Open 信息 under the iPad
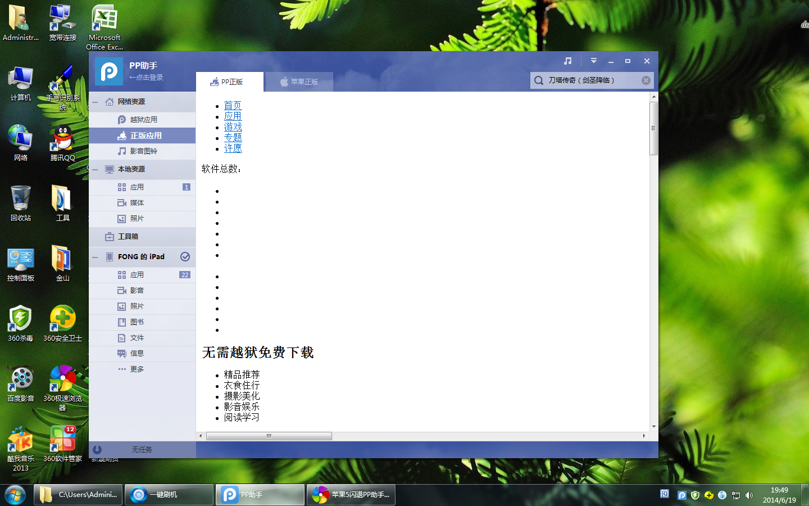Viewport: 809px width, 506px height. tap(142, 354)
